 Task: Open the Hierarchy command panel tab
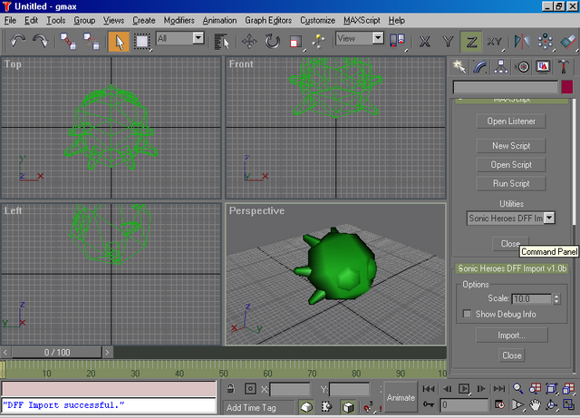(501, 66)
